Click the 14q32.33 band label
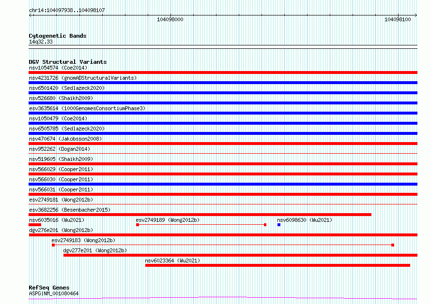This screenshot has width=431, height=304. [41, 42]
